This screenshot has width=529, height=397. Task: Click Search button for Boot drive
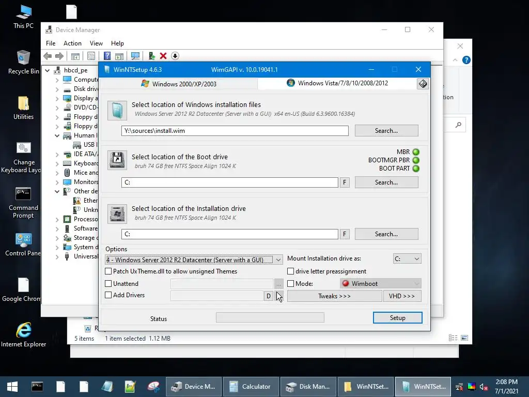386,182
